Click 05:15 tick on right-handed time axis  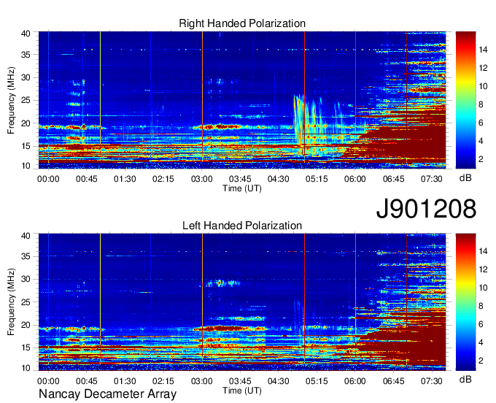[317, 179]
